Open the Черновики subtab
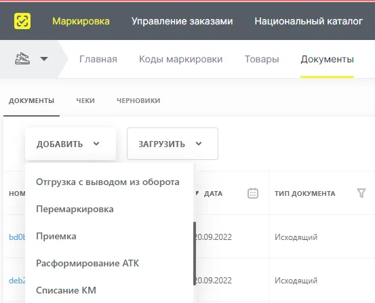 point(138,101)
